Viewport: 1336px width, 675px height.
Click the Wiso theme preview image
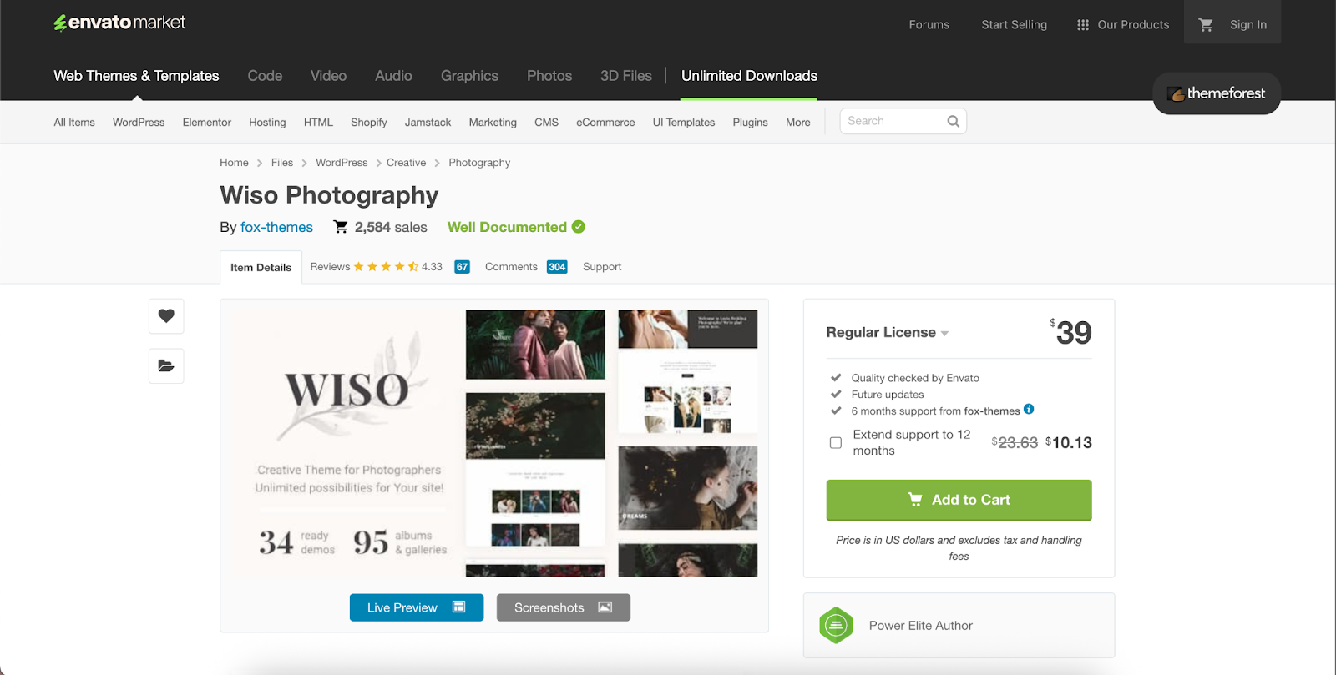494,440
